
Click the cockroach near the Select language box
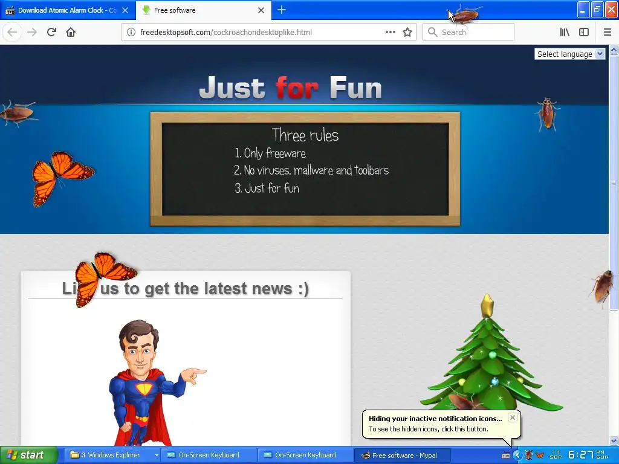coord(547,114)
